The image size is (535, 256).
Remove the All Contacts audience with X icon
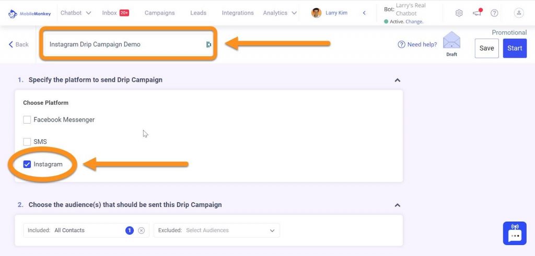141,230
